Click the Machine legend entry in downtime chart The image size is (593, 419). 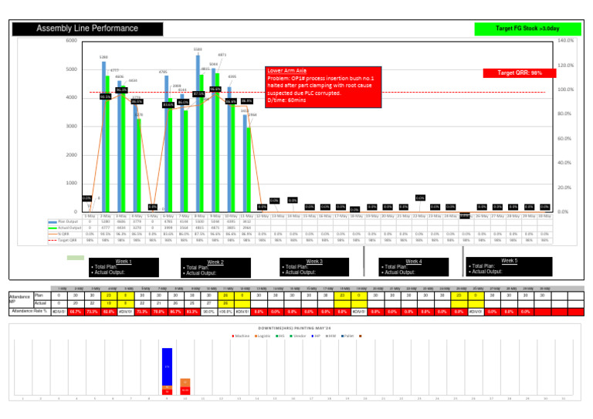pyautogui.click(x=241, y=336)
